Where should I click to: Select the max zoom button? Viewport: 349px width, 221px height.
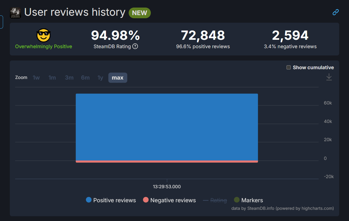117,78
